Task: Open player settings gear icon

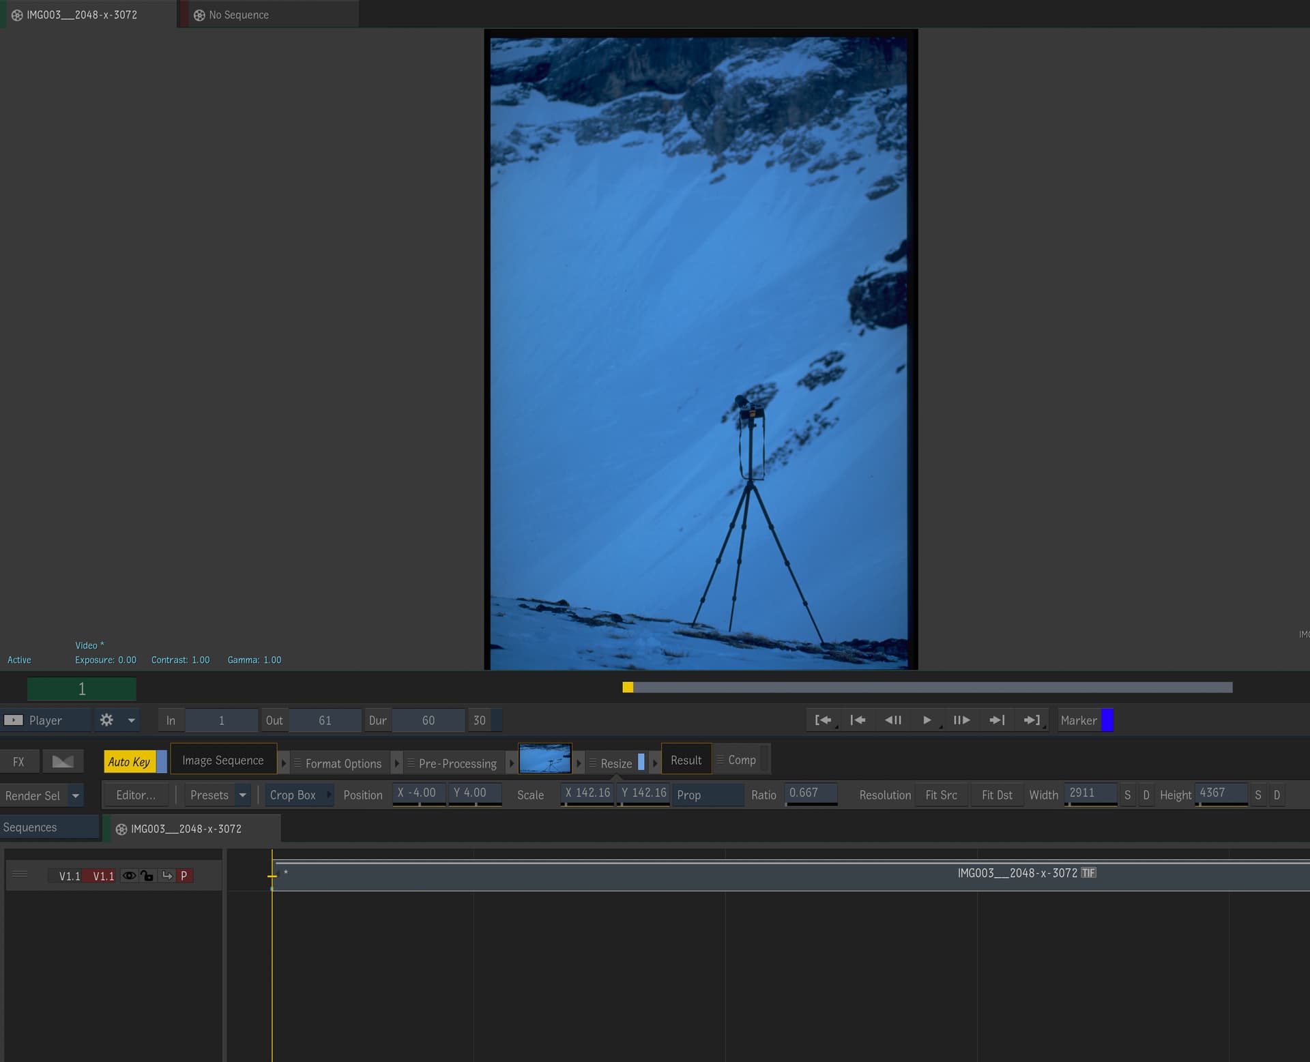Action: [106, 720]
